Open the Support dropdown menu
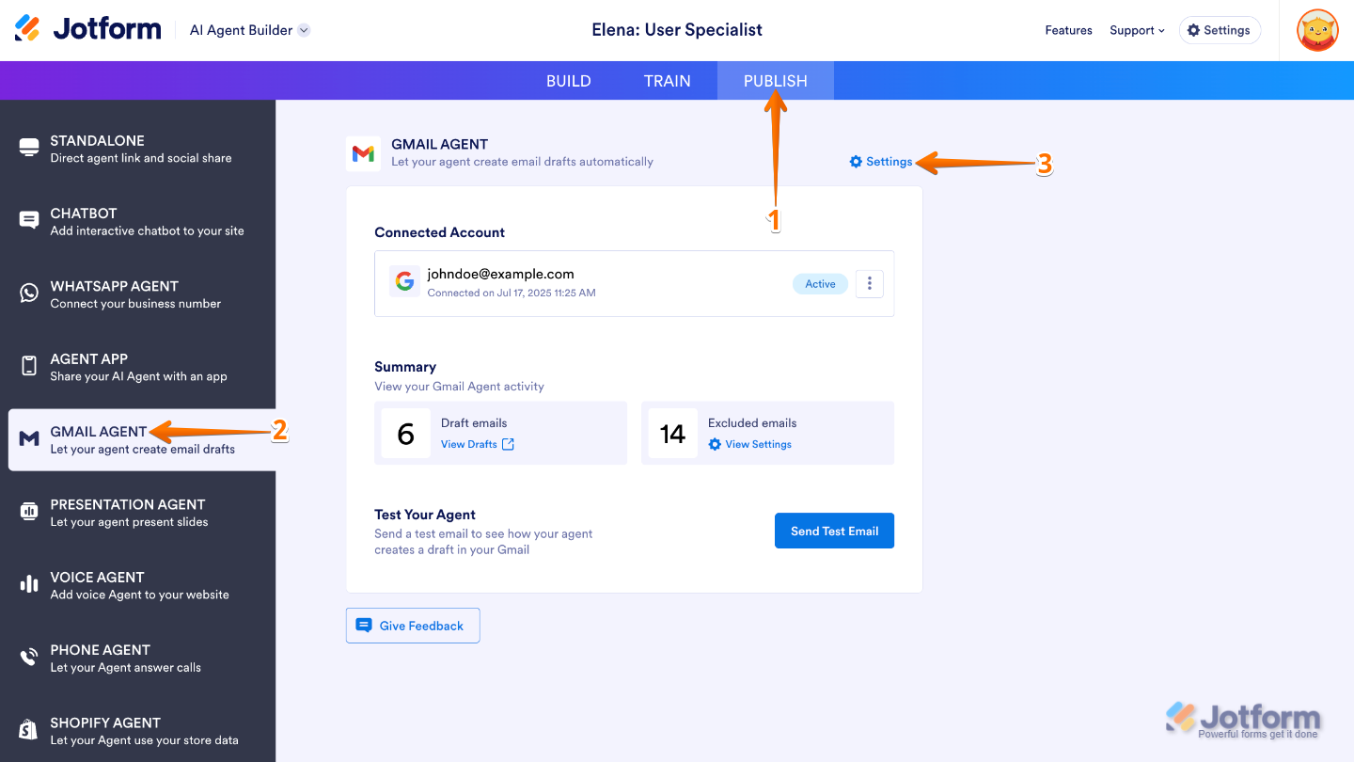This screenshot has height=762, width=1354. (x=1137, y=30)
